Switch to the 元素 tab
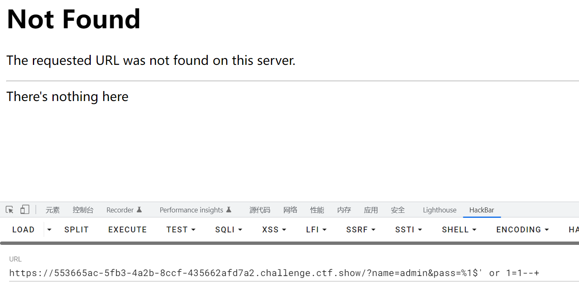The width and height of the screenshot is (579, 291). click(x=52, y=210)
